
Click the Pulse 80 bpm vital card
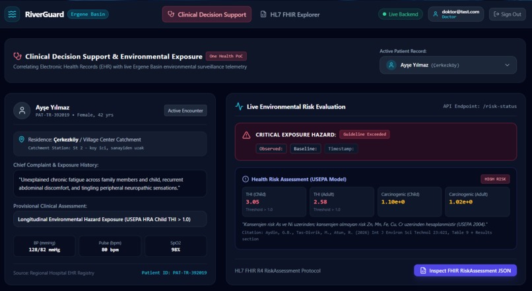click(110, 246)
